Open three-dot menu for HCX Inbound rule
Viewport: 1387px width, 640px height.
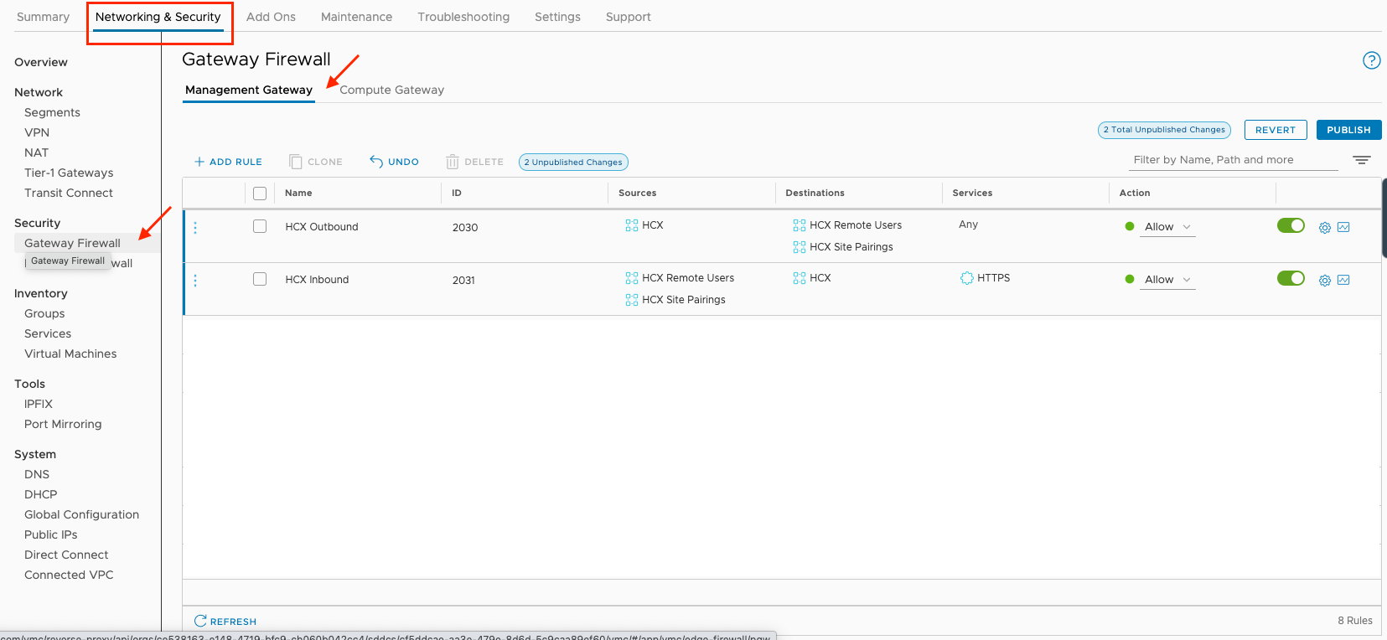click(195, 281)
